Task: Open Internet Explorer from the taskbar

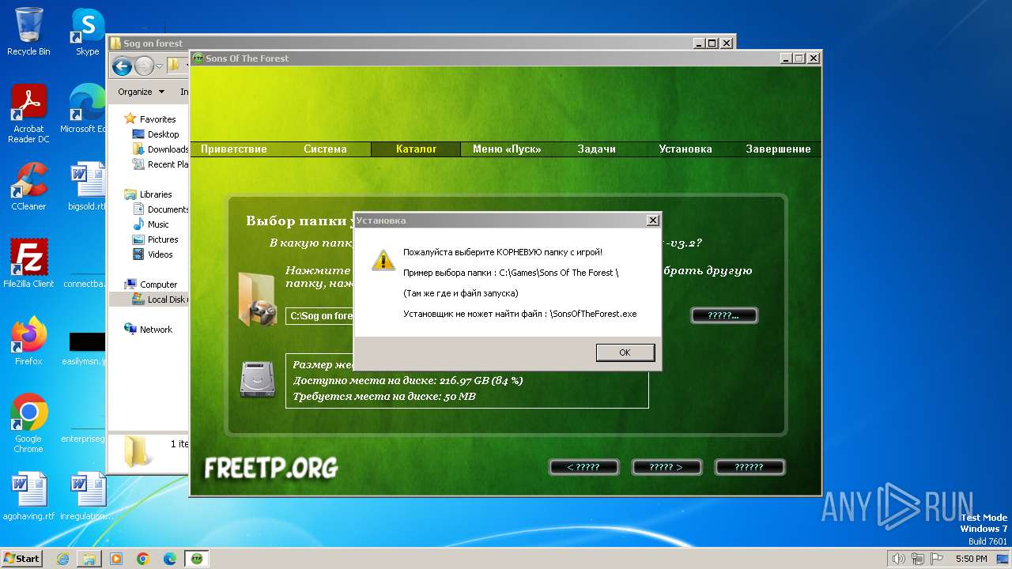Action: click(x=63, y=559)
